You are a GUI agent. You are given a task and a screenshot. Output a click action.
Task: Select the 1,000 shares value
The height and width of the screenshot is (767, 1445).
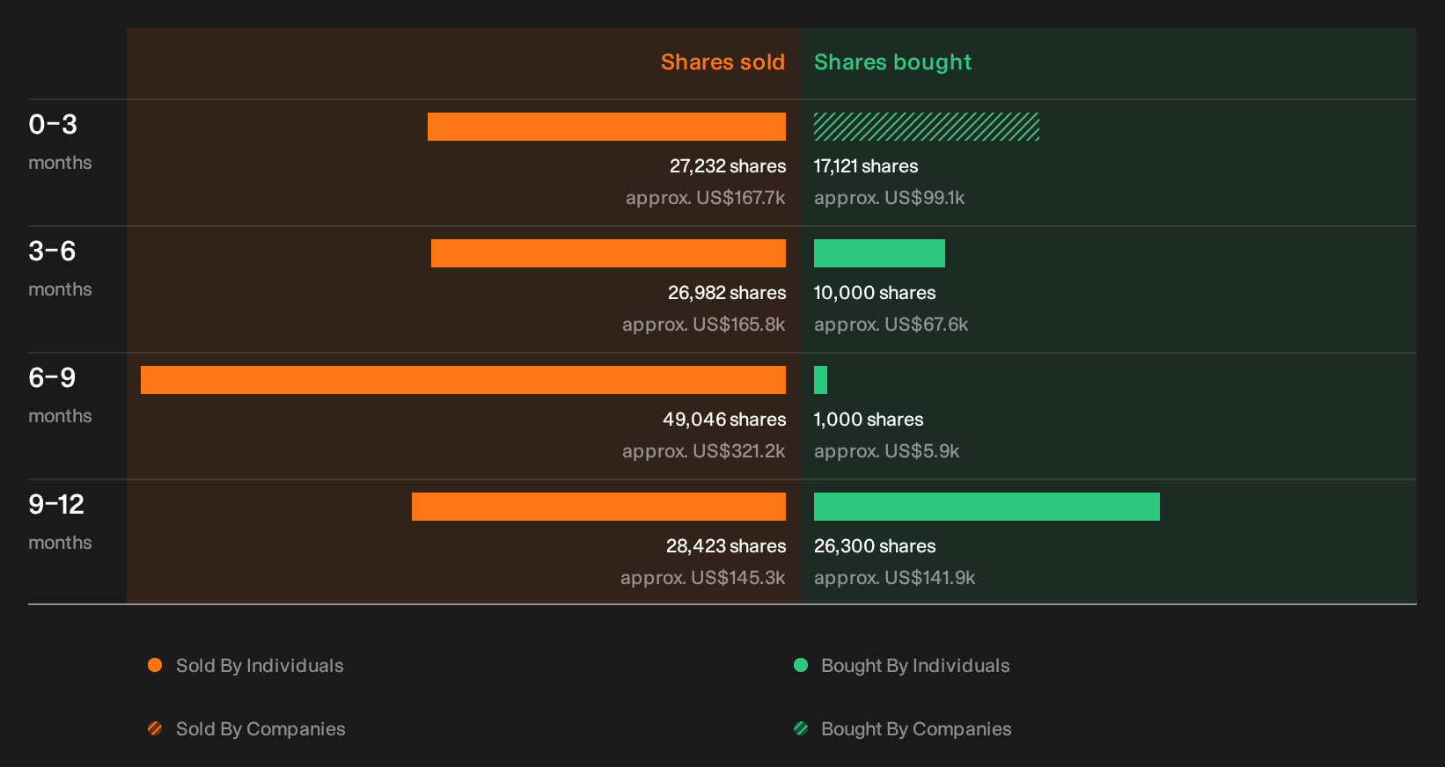click(869, 420)
